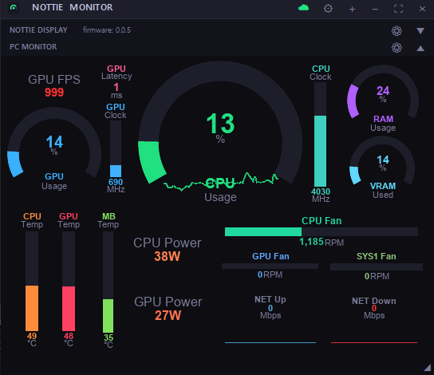Screen dimensions: 434x375
Task: Click the 49 °C CPU temperature value
Action: click(32, 340)
